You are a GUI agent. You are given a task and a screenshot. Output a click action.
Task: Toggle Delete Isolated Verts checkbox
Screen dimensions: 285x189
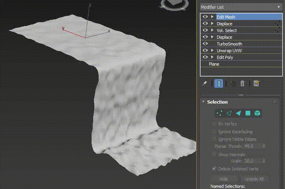pos(214,169)
